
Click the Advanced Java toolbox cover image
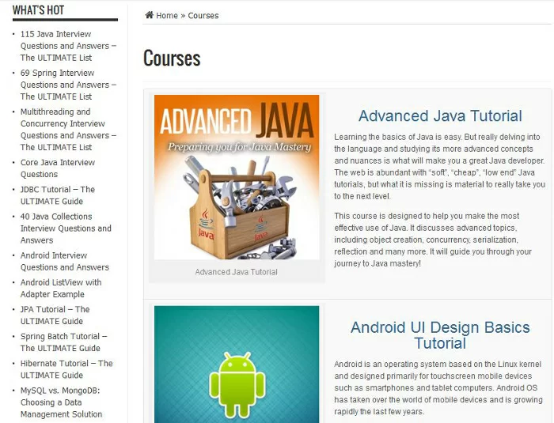(x=237, y=177)
